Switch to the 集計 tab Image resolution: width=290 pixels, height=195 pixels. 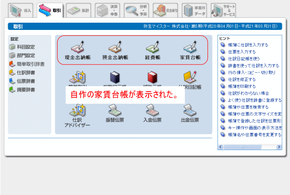click(x=78, y=10)
